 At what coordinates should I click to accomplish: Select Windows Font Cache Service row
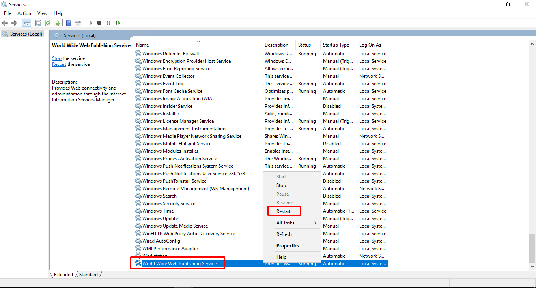coord(261,91)
